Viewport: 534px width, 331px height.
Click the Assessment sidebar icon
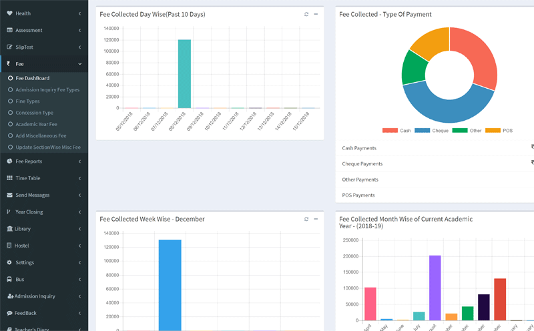click(9, 30)
